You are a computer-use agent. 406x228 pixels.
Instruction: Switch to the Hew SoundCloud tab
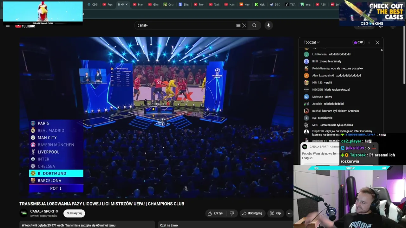(x=245, y=4)
